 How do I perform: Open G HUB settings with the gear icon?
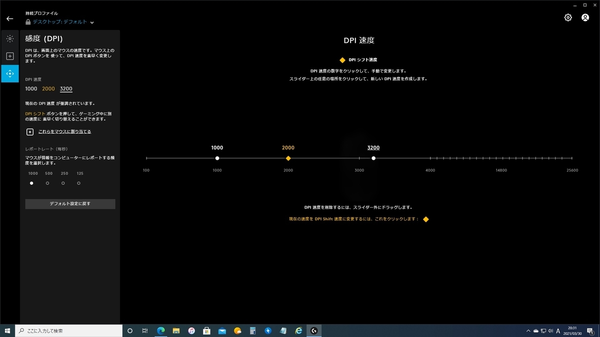click(x=567, y=17)
